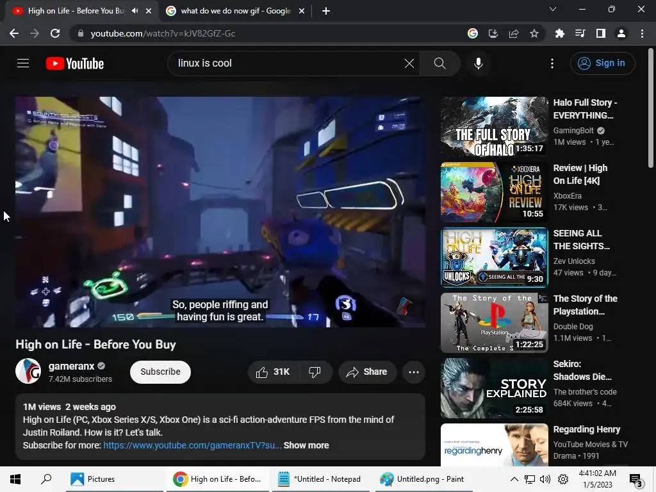The height and width of the screenshot is (492, 656).
Task: Subscribe to gameranx channel
Action: click(160, 372)
